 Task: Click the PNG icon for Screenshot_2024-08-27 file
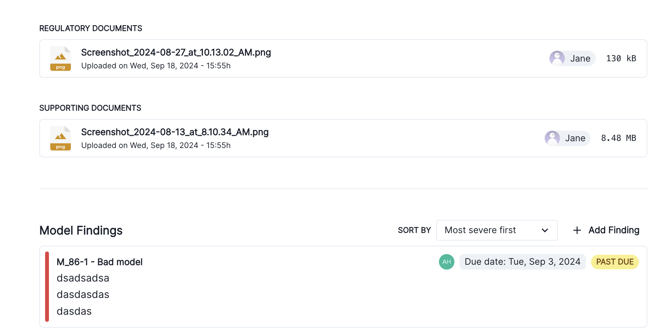61,58
